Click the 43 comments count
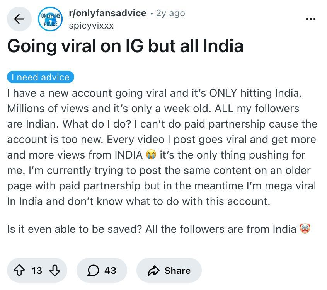The image size is (327, 290). pyautogui.click(x=110, y=271)
